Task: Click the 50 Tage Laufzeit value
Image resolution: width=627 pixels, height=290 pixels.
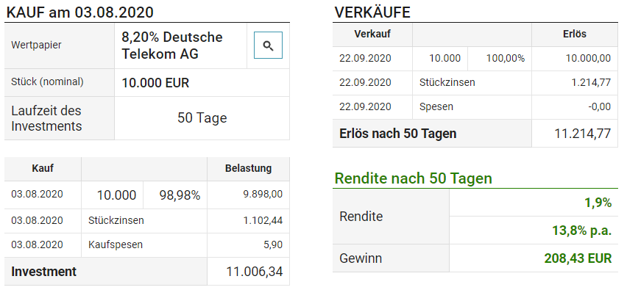Action: coord(202,118)
